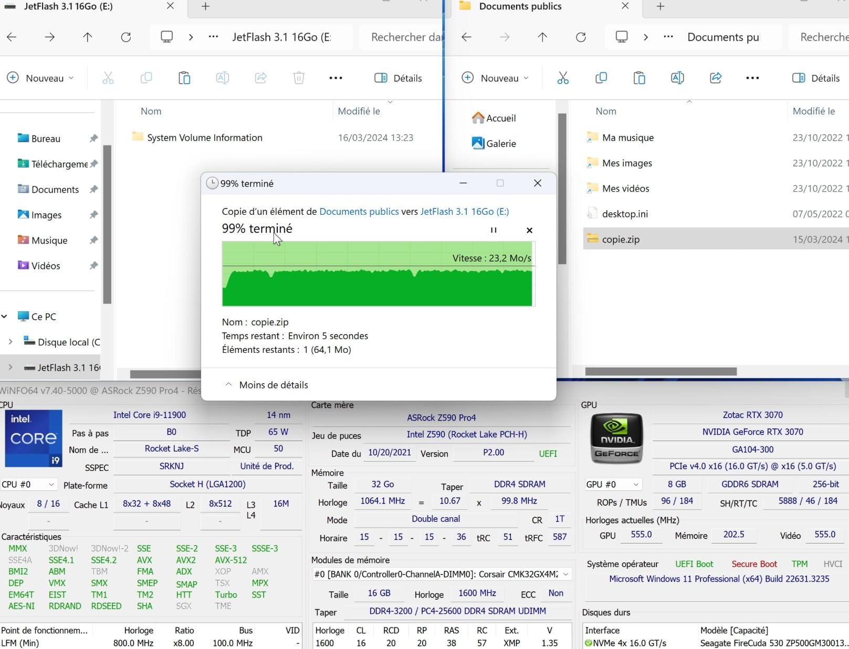Toggle Détails pane in JetFlash window

coord(398,78)
